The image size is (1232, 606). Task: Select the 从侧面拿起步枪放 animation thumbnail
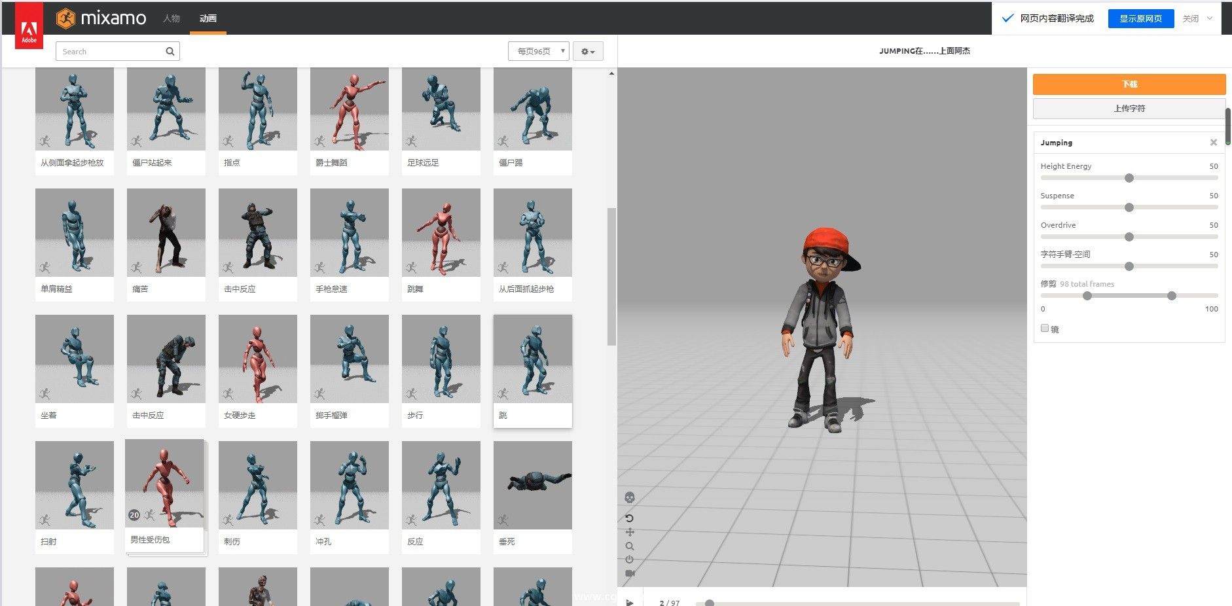coord(75,109)
